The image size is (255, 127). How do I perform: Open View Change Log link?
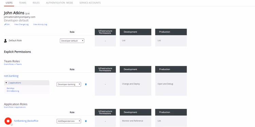(x=21, y=24)
